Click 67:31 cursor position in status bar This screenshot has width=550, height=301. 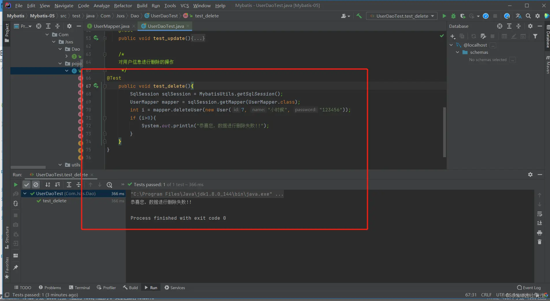pyautogui.click(x=471, y=295)
